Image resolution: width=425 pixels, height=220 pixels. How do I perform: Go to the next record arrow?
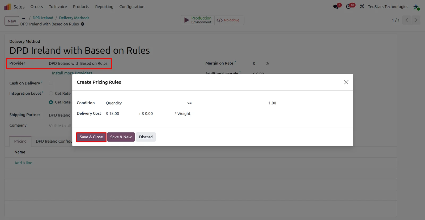coord(416,20)
